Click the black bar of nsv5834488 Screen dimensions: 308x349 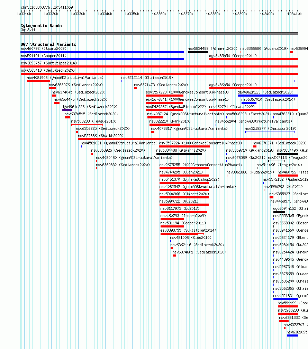pos(179,154)
